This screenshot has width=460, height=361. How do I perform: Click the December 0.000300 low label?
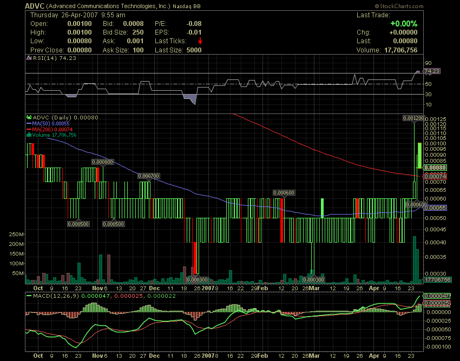click(198, 279)
